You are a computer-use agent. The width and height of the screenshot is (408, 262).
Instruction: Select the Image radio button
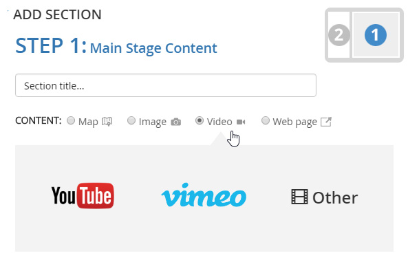pyautogui.click(x=131, y=121)
